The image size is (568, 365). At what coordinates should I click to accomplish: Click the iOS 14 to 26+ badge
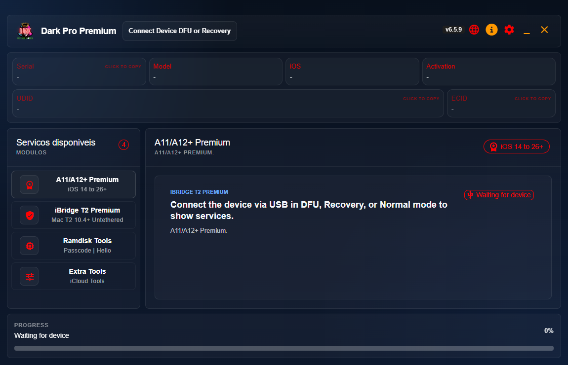(516, 146)
